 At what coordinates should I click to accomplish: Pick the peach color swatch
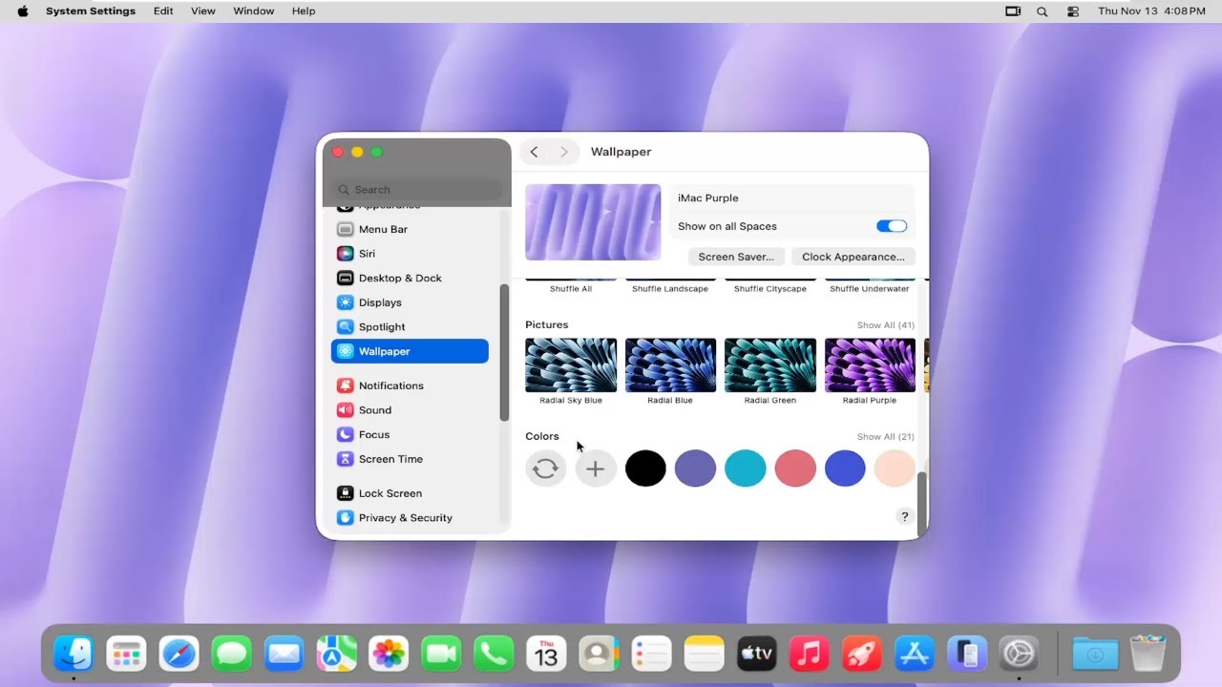click(895, 468)
